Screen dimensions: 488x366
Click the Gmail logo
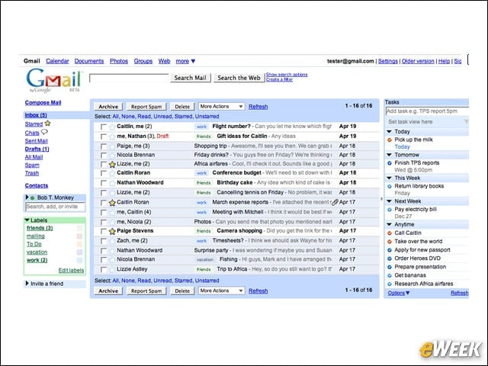tap(55, 80)
